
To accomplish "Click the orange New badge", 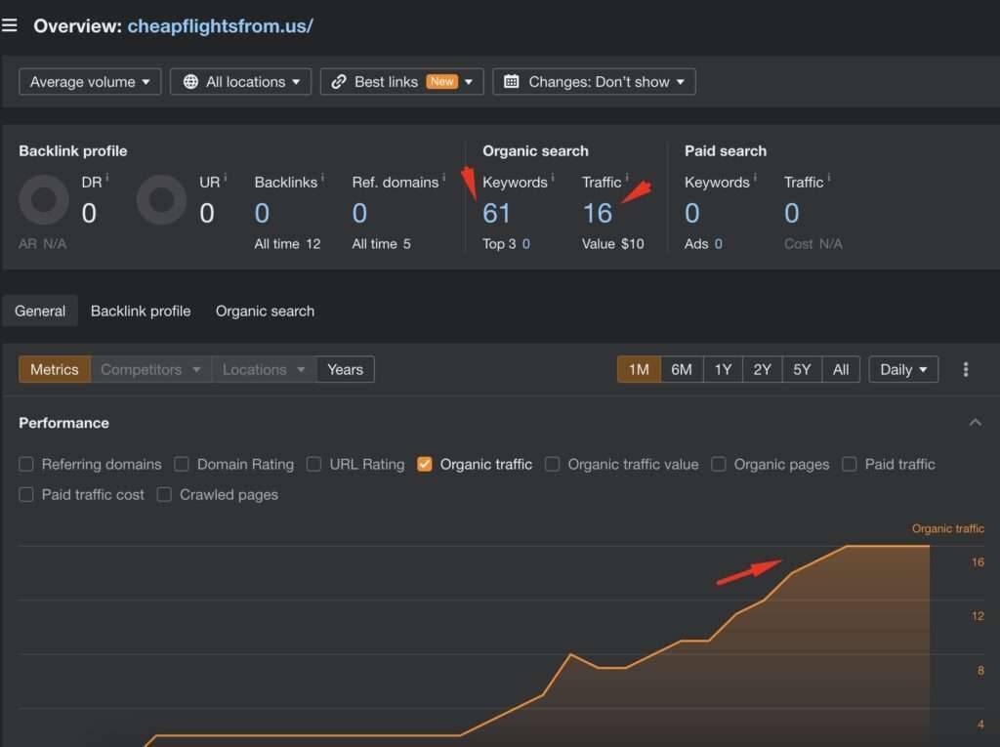I will (442, 82).
